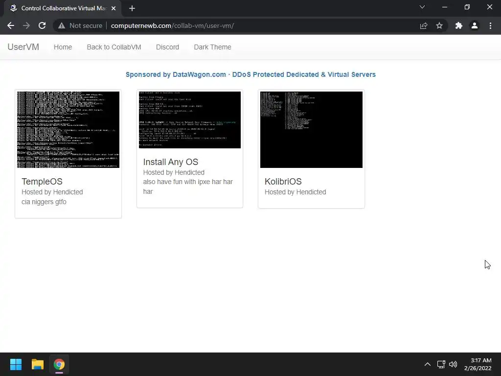Show hidden system tray icons chevron
Viewport: 501px width, 376px height.
[428, 364]
